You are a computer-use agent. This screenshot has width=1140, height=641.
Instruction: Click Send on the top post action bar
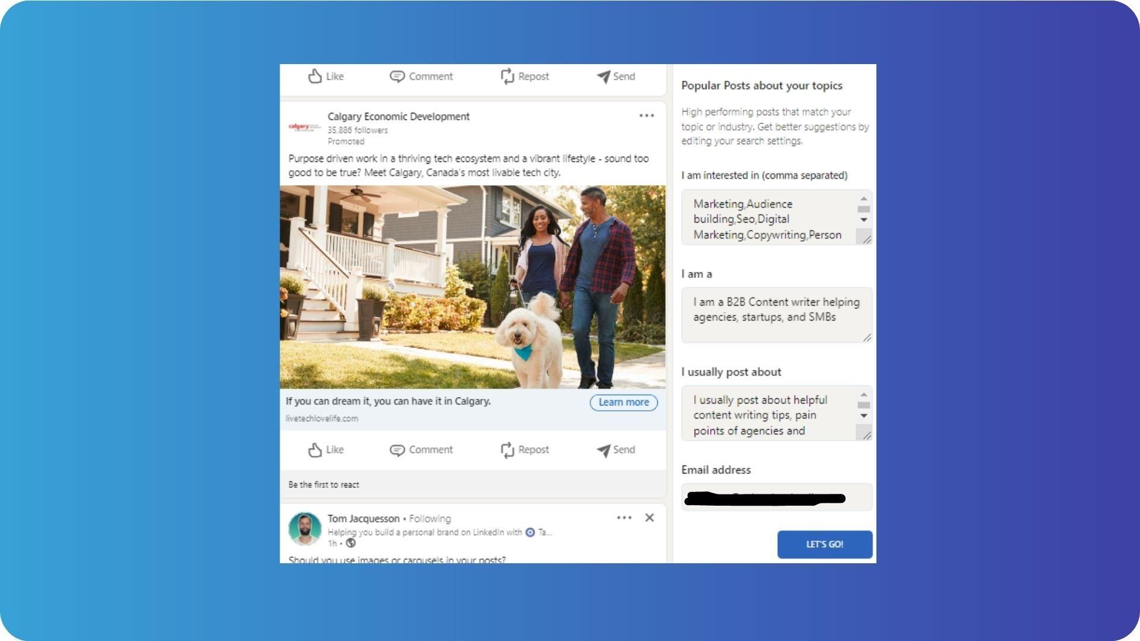pyautogui.click(x=616, y=77)
